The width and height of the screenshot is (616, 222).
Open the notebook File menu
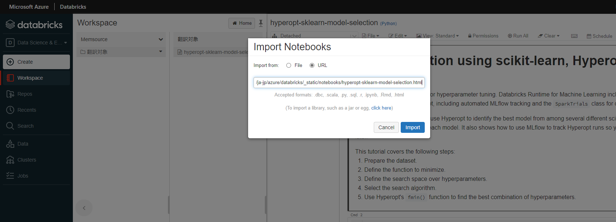point(370,36)
